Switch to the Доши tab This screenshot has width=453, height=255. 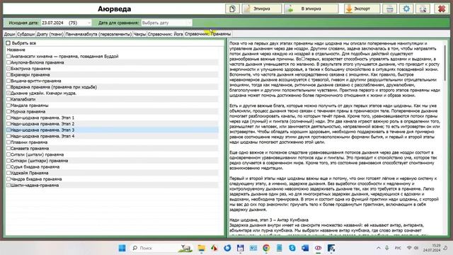[9, 34]
